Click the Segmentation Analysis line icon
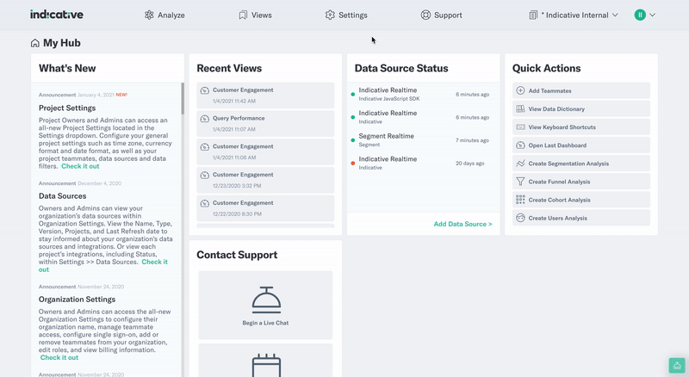Image resolution: width=689 pixels, height=377 pixels. click(520, 164)
